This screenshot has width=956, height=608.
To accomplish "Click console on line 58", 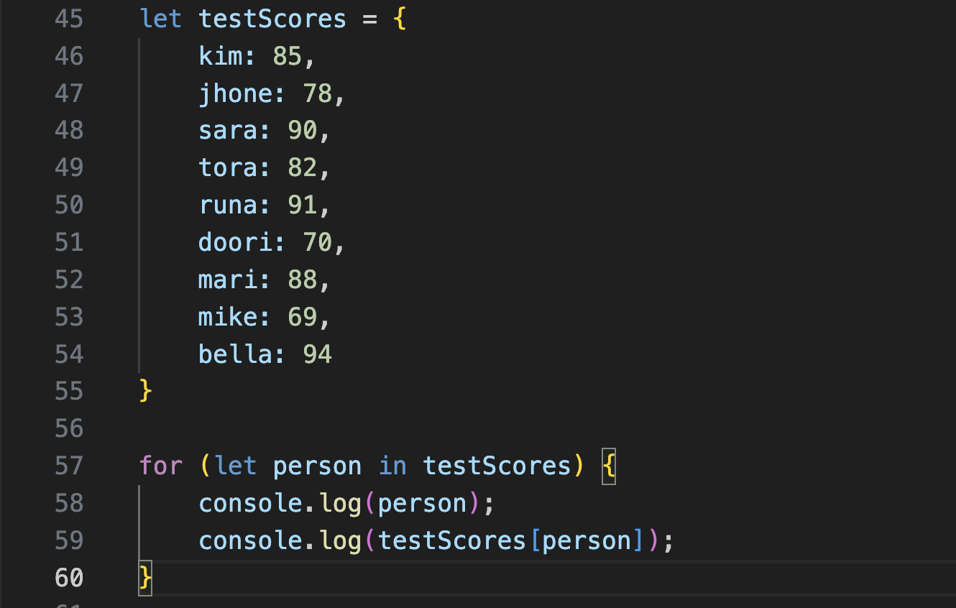I will 250,503.
